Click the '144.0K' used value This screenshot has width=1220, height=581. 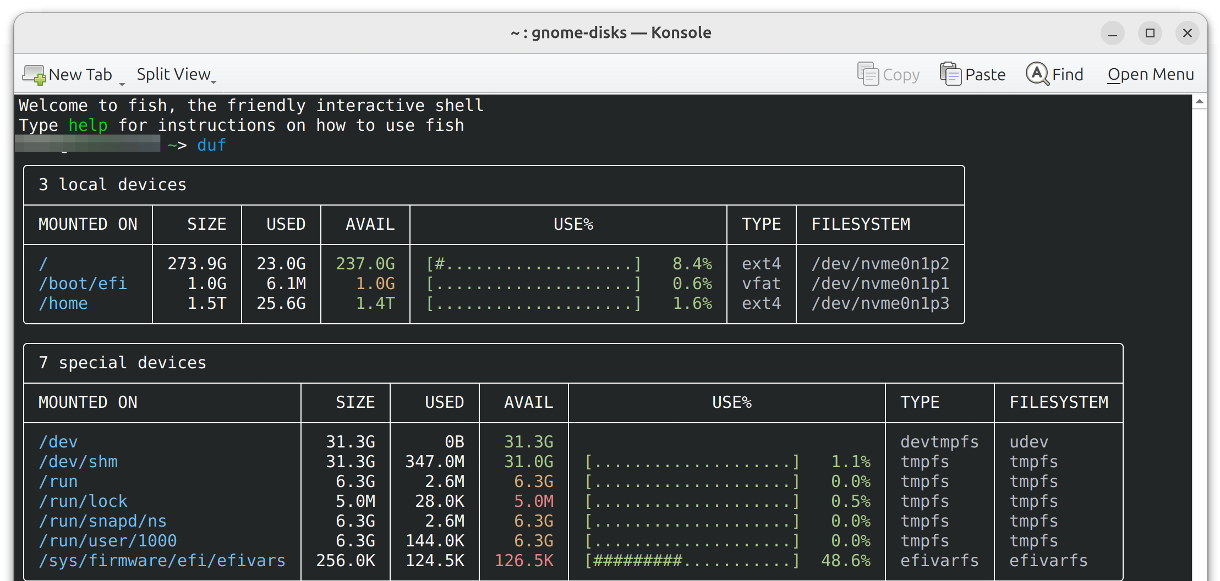coord(435,541)
